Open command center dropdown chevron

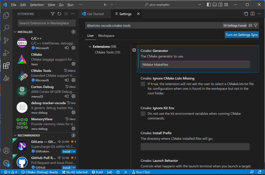(199, 4)
